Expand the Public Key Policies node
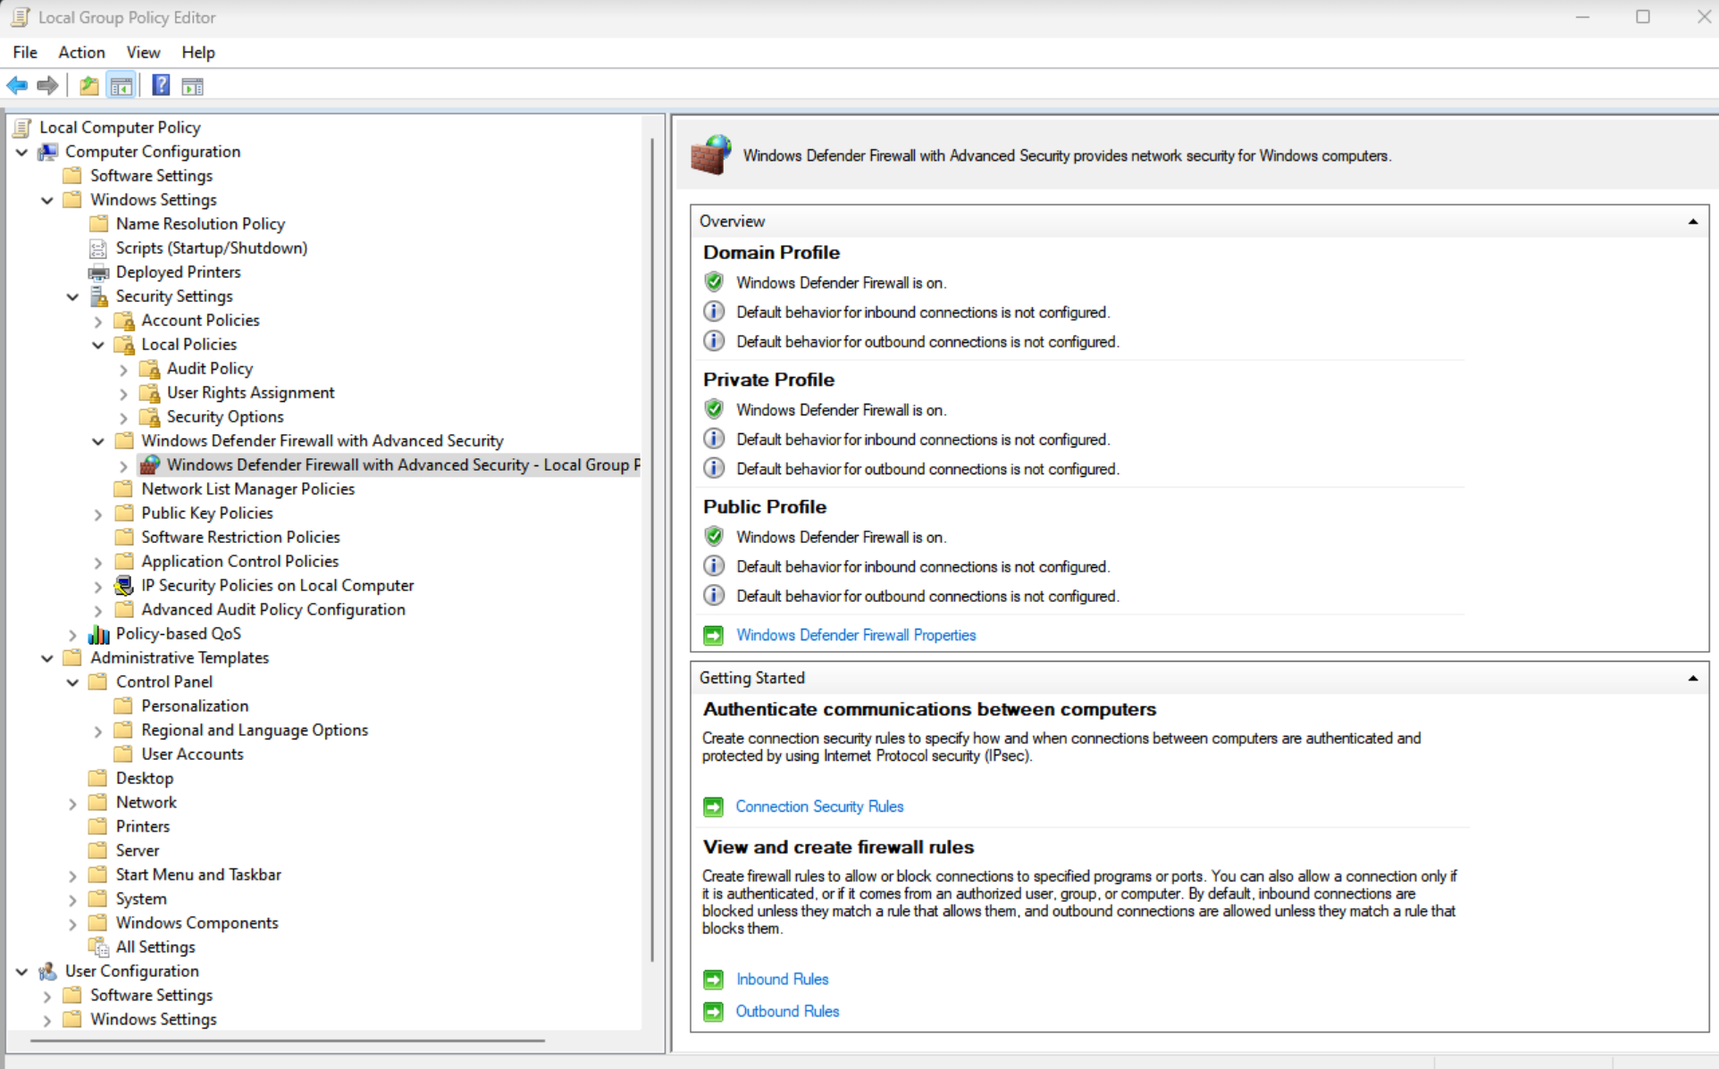The width and height of the screenshot is (1719, 1069). click(98, 514)
